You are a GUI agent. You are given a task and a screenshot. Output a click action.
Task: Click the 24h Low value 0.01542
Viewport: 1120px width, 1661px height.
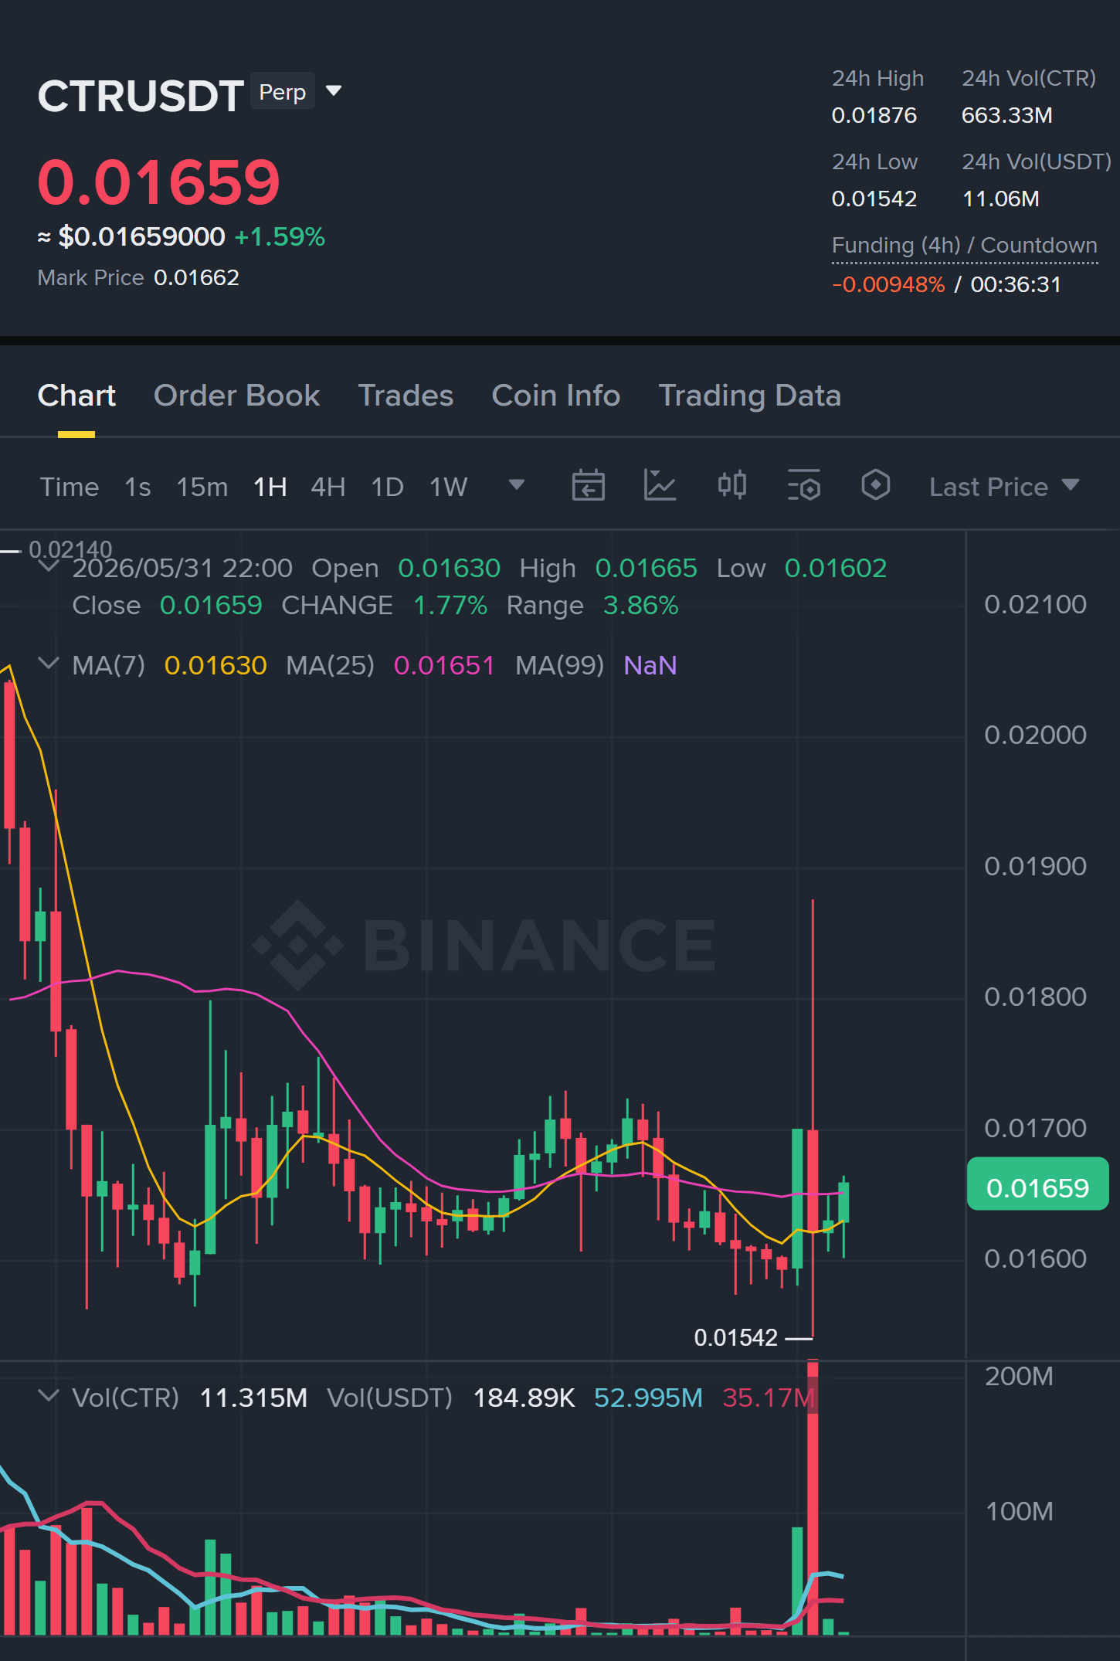874,199
